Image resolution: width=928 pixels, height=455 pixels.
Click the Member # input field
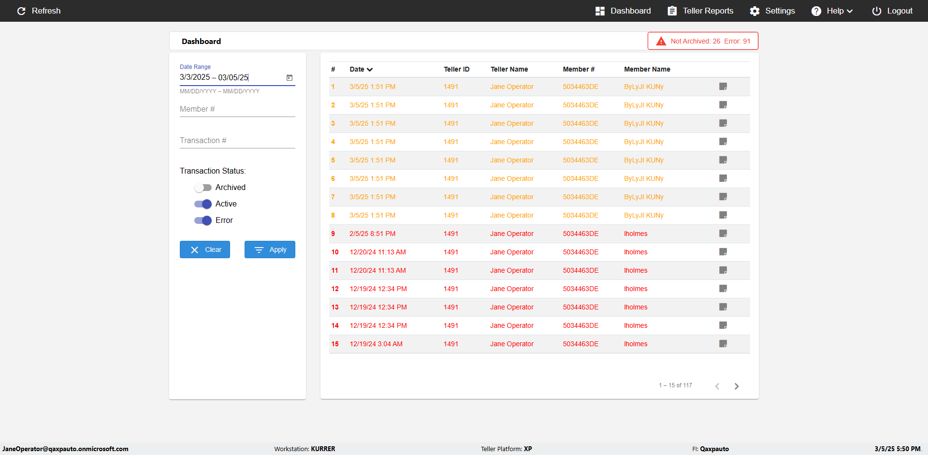(x=237, y=109)
